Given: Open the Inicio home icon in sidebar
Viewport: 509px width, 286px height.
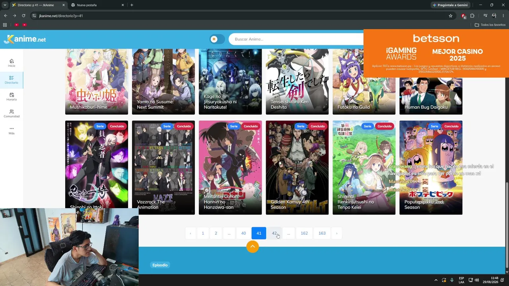Looking at the screenshot, I should click(12, 63).
